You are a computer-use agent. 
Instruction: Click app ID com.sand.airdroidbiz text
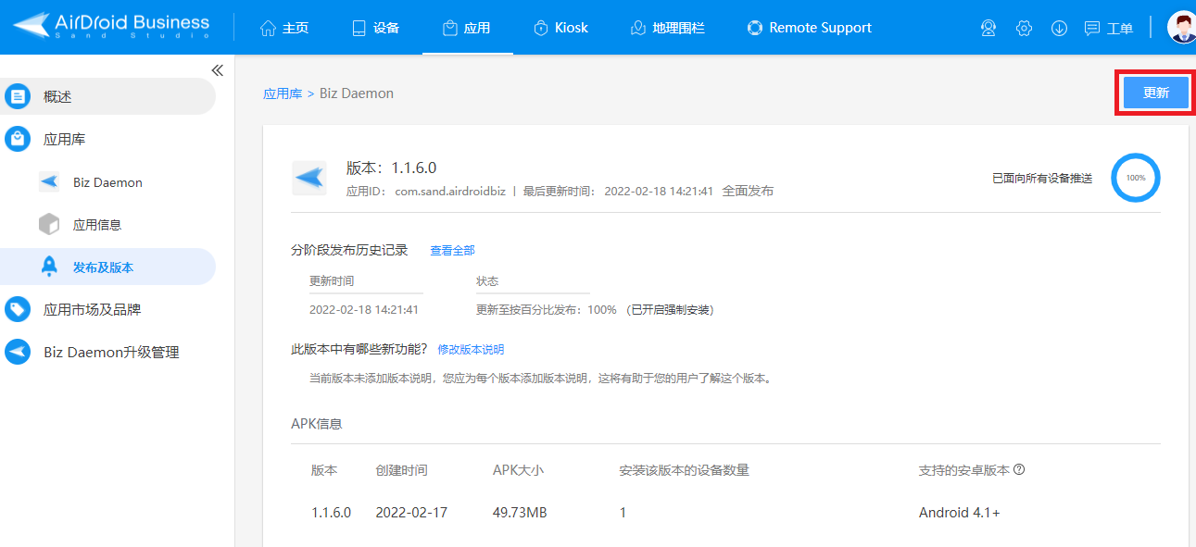click(452, 192)
